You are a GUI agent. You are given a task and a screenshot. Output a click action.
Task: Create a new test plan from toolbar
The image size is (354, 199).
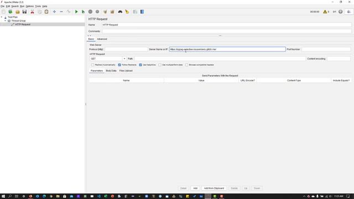(3, 12)
